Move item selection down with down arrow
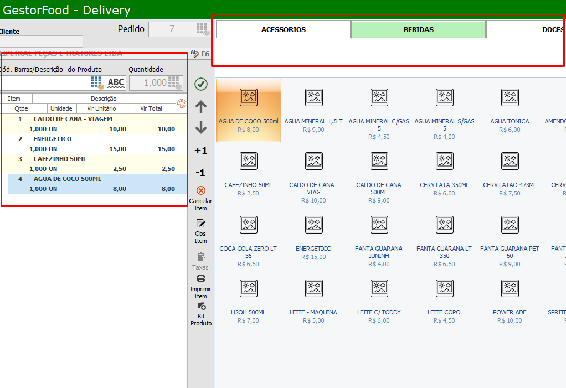The height and width of the screenshot is (388, 566). tap(201, 128)
